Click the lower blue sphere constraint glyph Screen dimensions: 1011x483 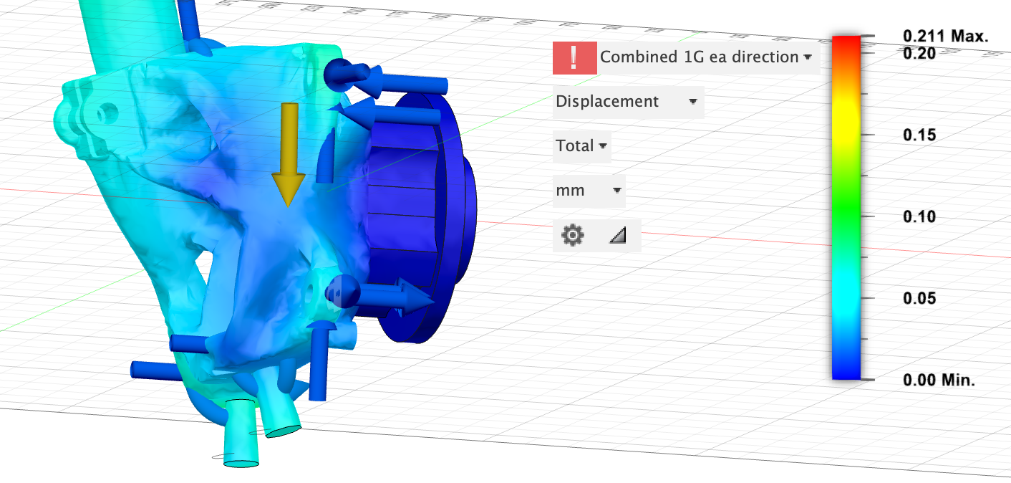342,290
